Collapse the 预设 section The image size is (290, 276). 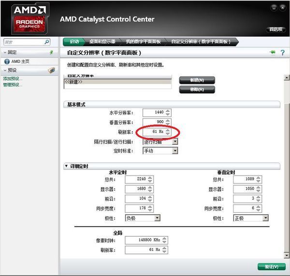[x=5, y=70]
